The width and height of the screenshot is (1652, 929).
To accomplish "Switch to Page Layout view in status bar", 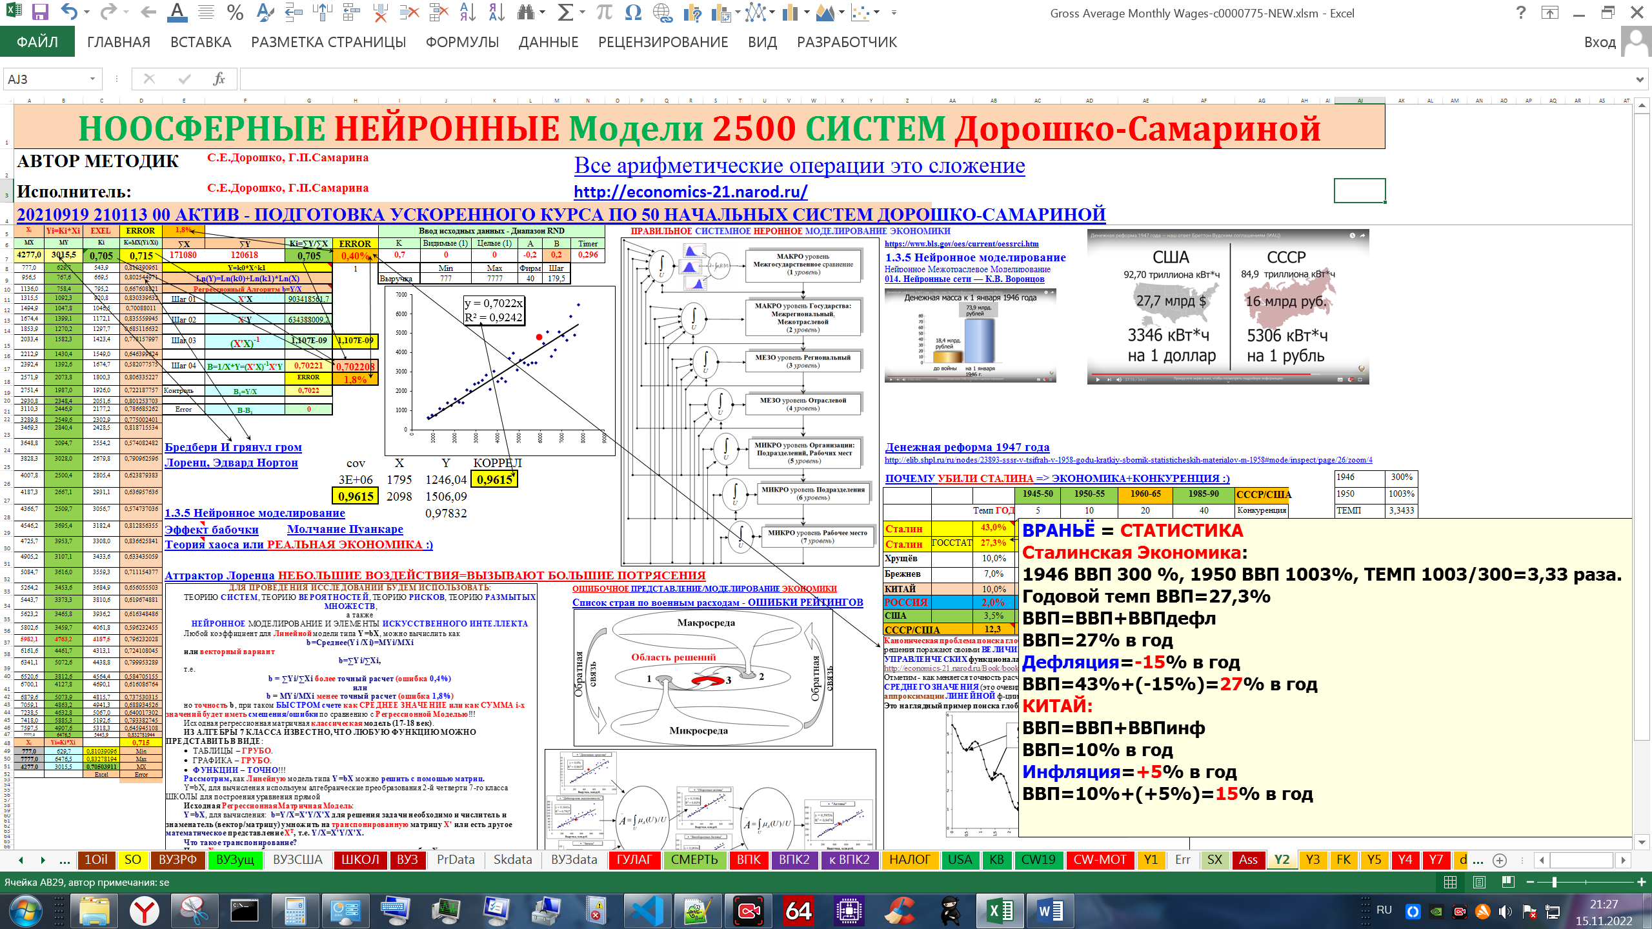I will (1479, 882).
